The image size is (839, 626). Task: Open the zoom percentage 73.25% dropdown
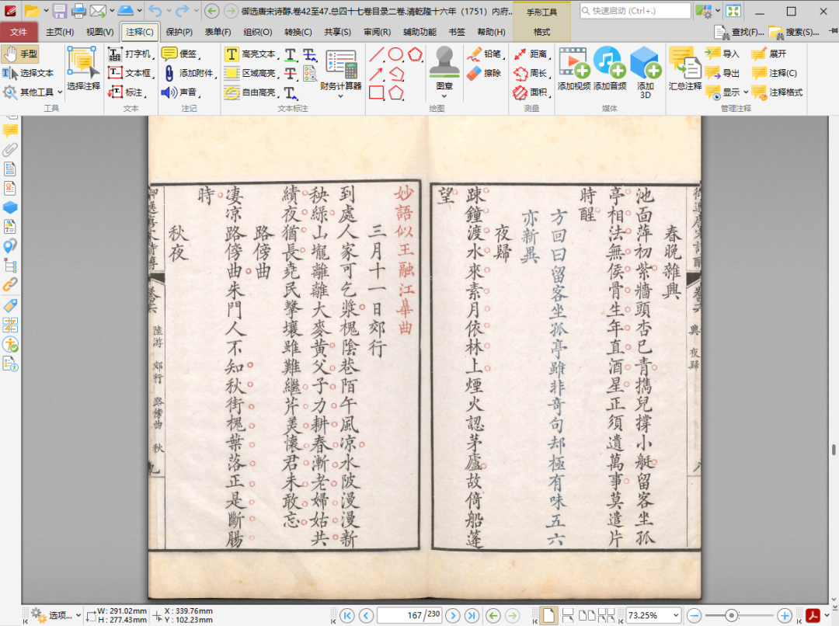[674, 615]
